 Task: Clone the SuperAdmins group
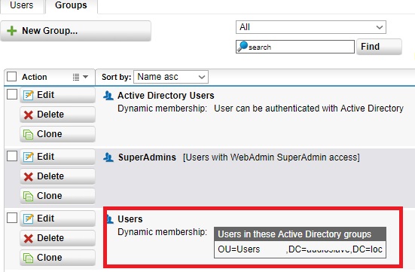[x=57, y=196]
